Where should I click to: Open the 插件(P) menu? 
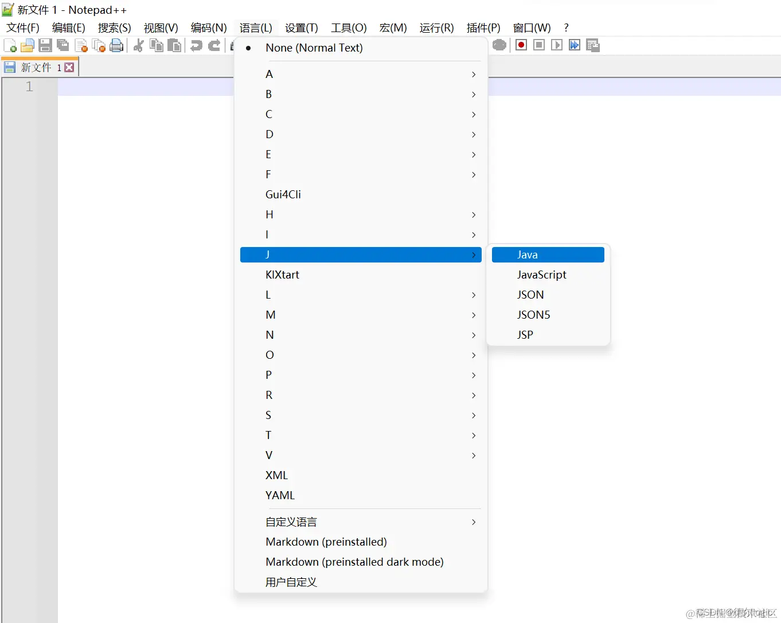coord(483,28)
